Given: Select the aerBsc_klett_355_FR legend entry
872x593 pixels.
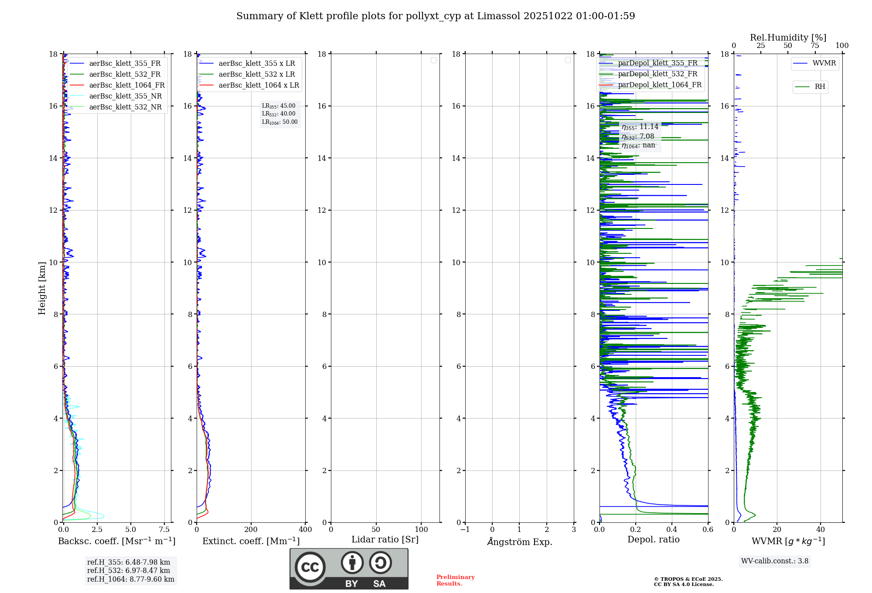Looking at the screenshot, I should click(x=125, y=64).
